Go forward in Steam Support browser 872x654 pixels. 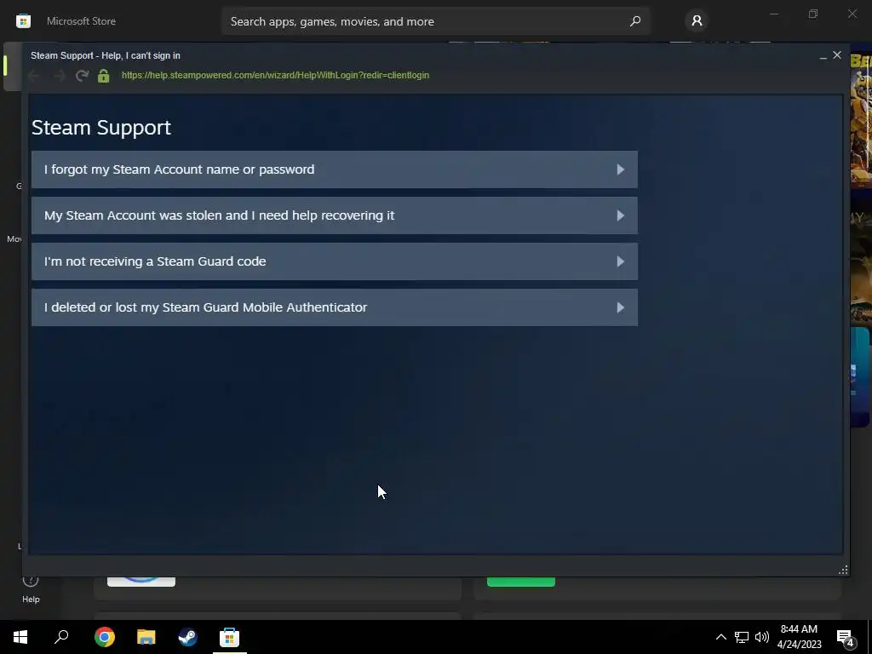pyautogui.click(x=59, y=76)
